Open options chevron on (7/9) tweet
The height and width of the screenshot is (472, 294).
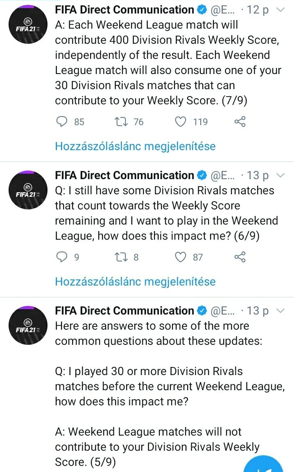281,10
